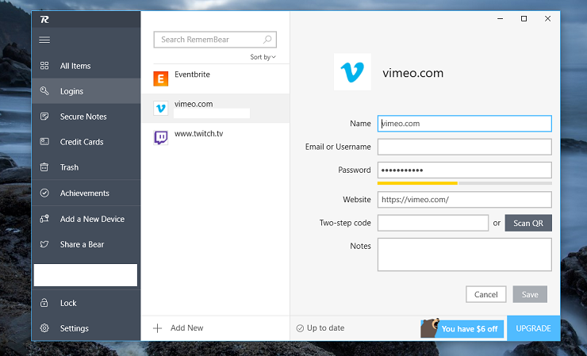The height and width of the screenshot is (356, 587).
Task: Open Secure Notes section
Action: 86,117
